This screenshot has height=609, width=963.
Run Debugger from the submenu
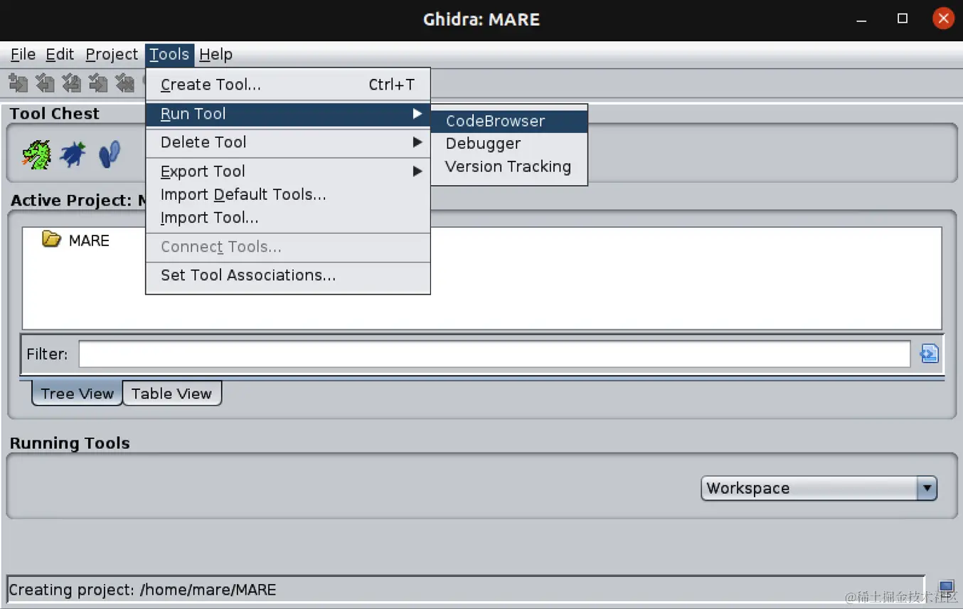click(509, 144)
